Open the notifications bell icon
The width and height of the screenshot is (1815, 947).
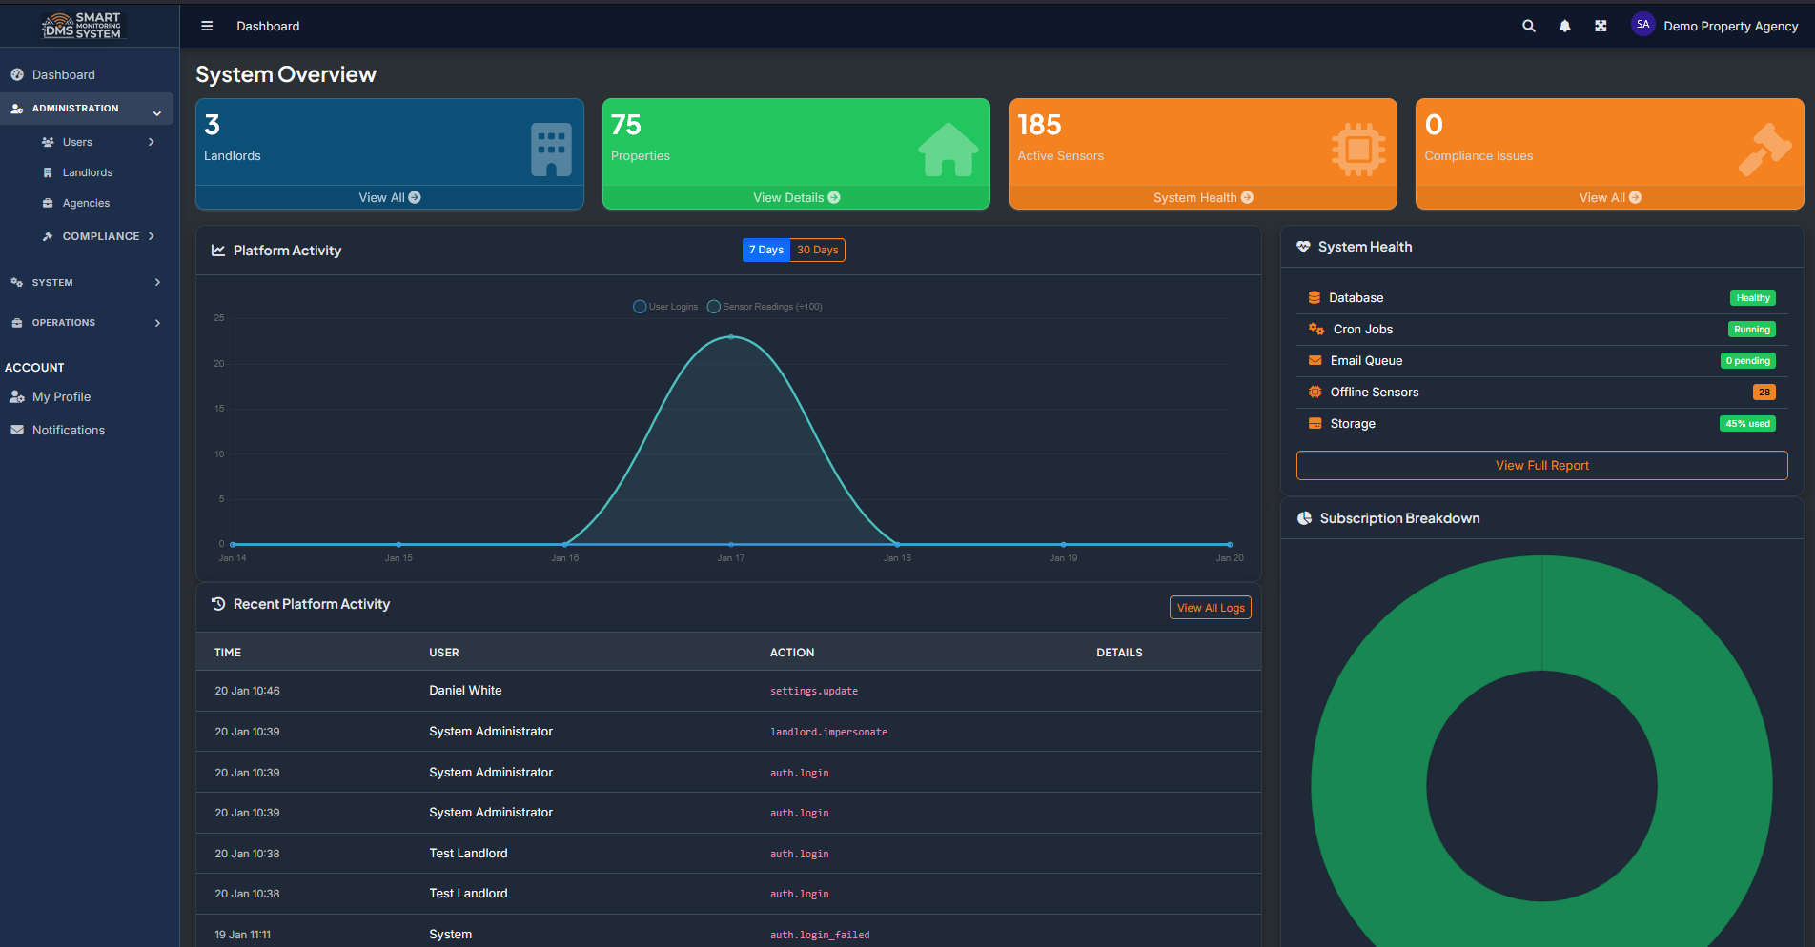click(x=1564, y=27)
